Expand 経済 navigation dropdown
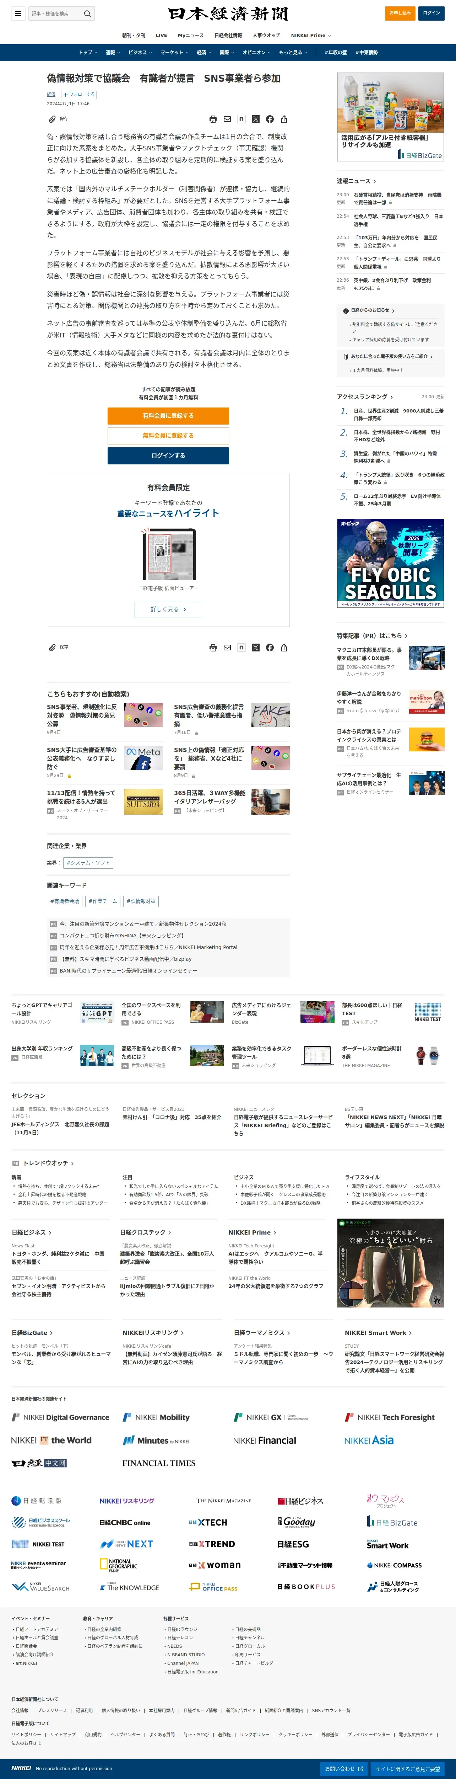Image resolution: width=456 pixels, height=1779 pixels. (203, 53)
